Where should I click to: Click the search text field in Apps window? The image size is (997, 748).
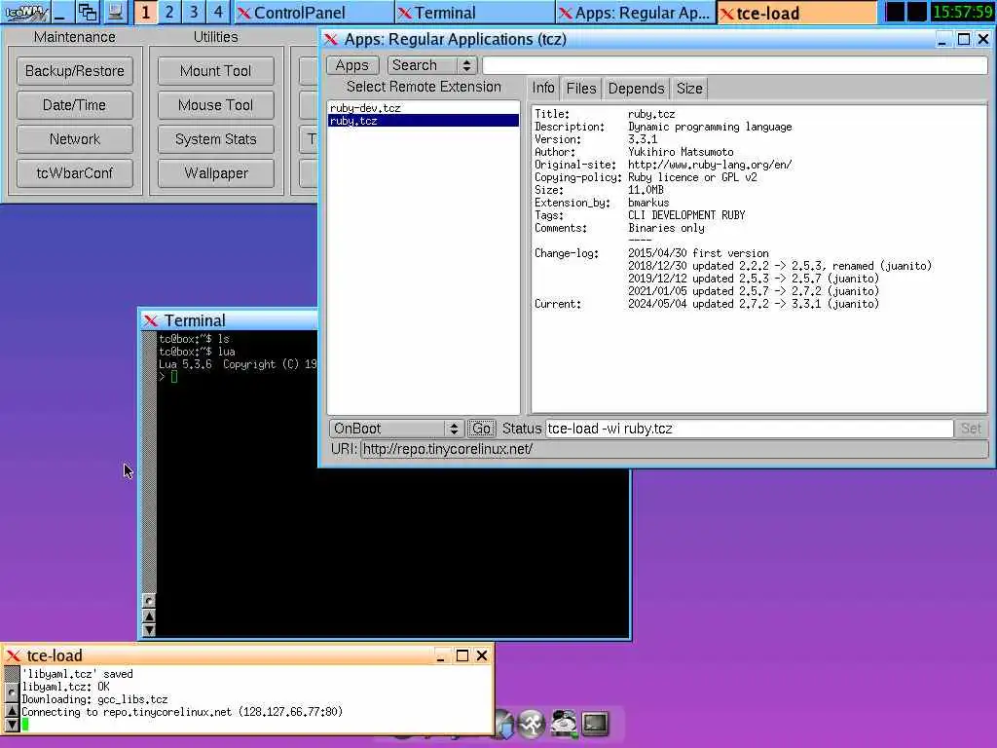point(734,65)
